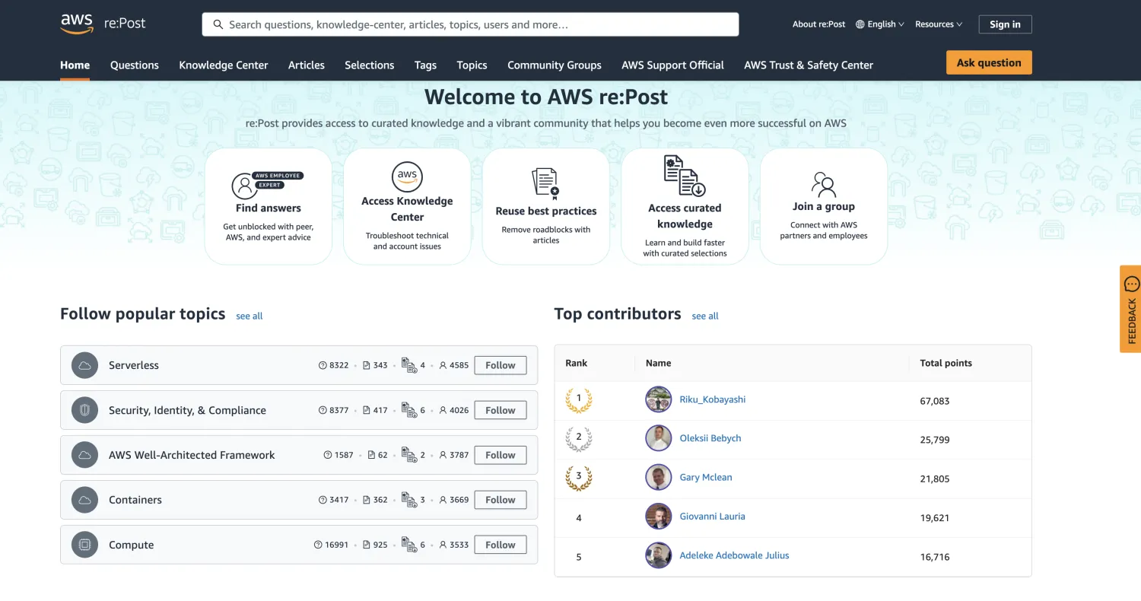Click Containers followers icon 3669
Viewport: 1141px width, 601px height.
pyautogui.click(x=443, y=500)
